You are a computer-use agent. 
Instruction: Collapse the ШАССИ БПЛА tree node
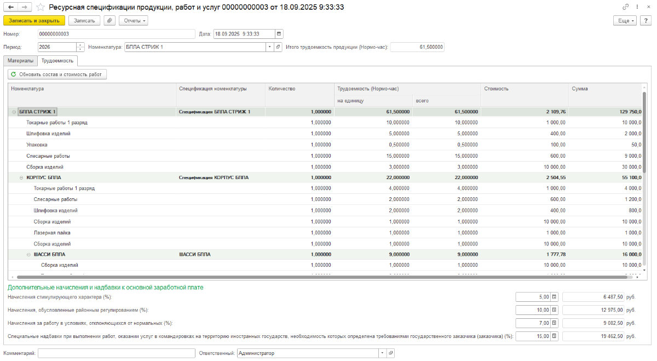28,254
